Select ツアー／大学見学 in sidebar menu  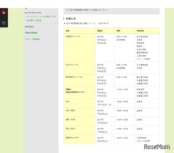click(x=33, y=39)
